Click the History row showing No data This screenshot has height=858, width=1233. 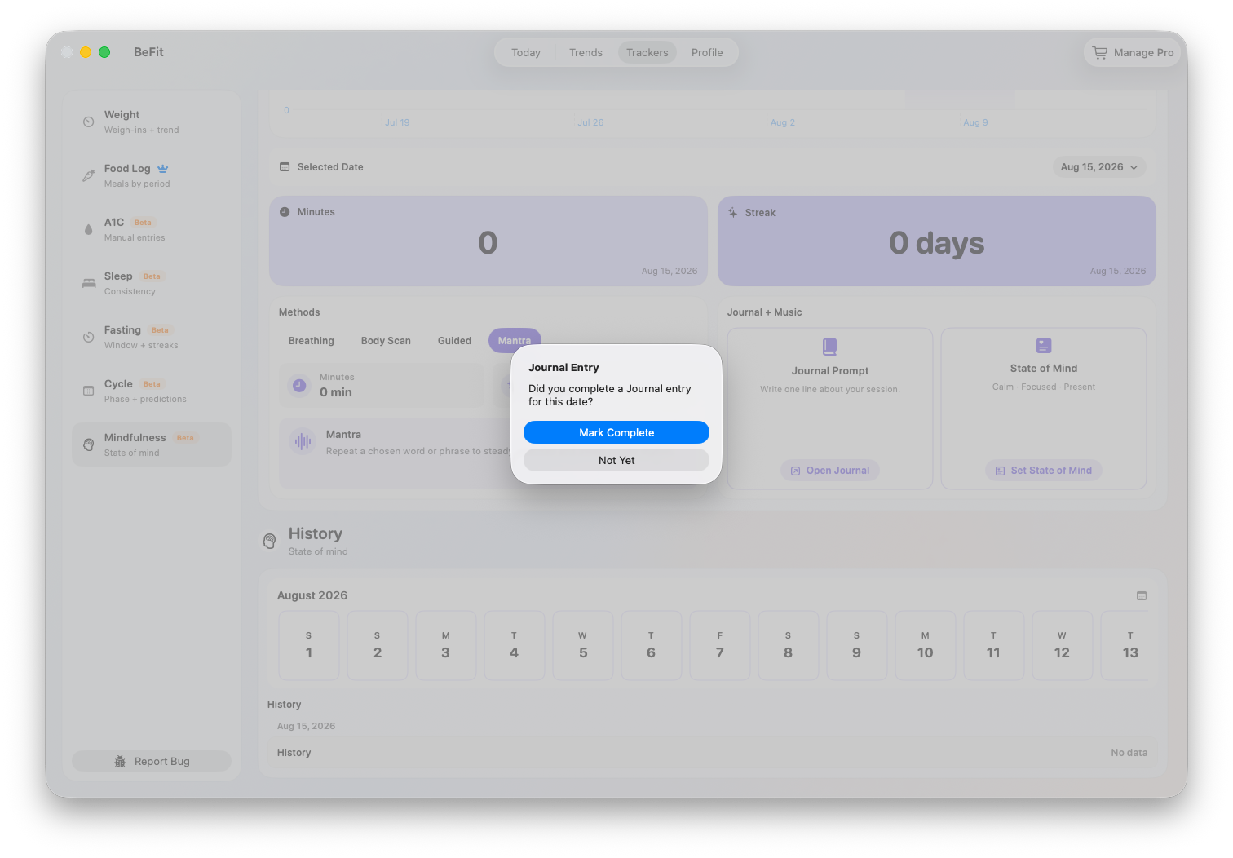(x=712, y=753)
